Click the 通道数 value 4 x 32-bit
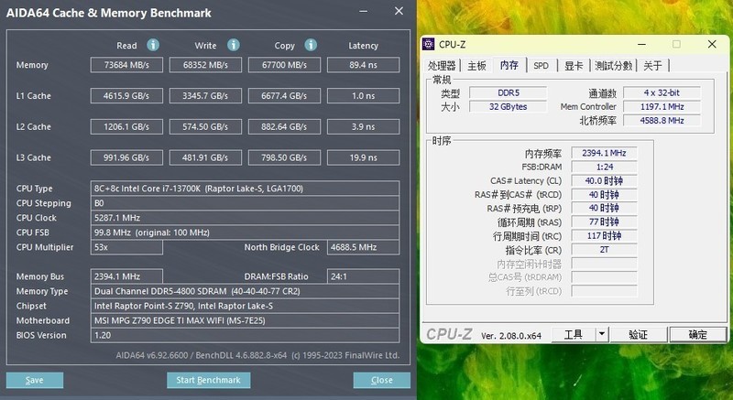This screenshot has height=400, width=733. point(662,92)
